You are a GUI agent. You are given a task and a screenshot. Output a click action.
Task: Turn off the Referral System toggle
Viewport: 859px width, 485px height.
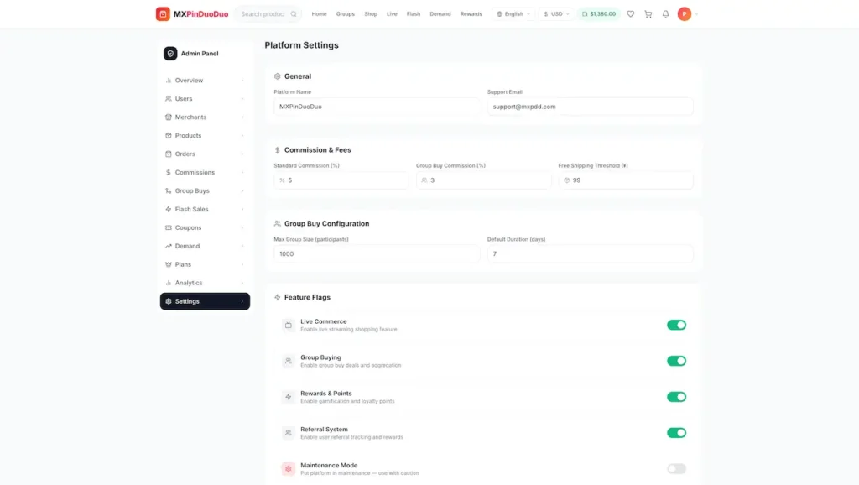point(677,433)
